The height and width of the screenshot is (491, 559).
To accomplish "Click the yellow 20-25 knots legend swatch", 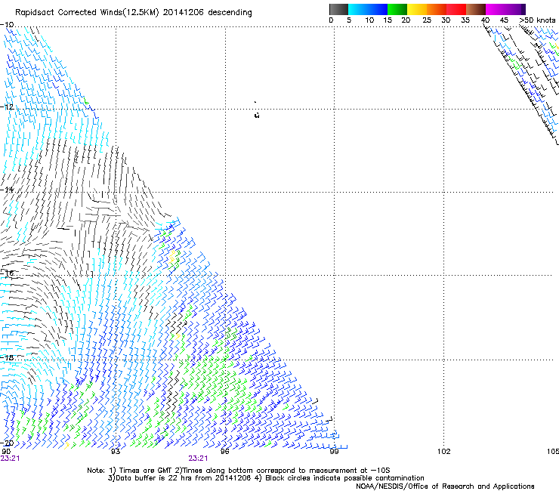I will coord(417,9).
